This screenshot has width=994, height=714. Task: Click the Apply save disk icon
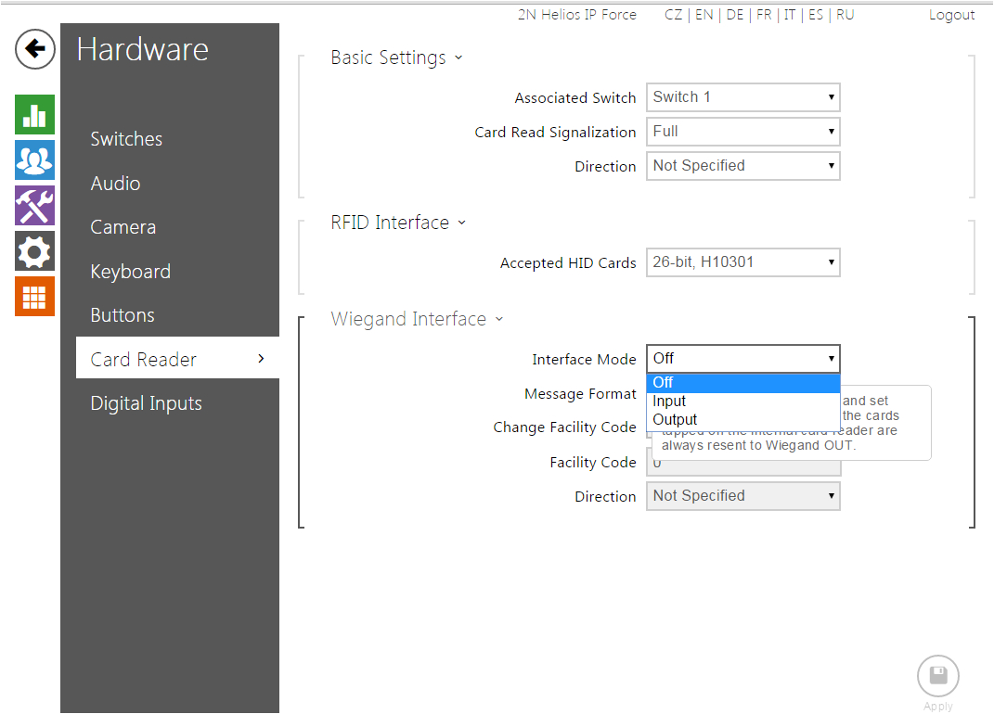(937, 676)
